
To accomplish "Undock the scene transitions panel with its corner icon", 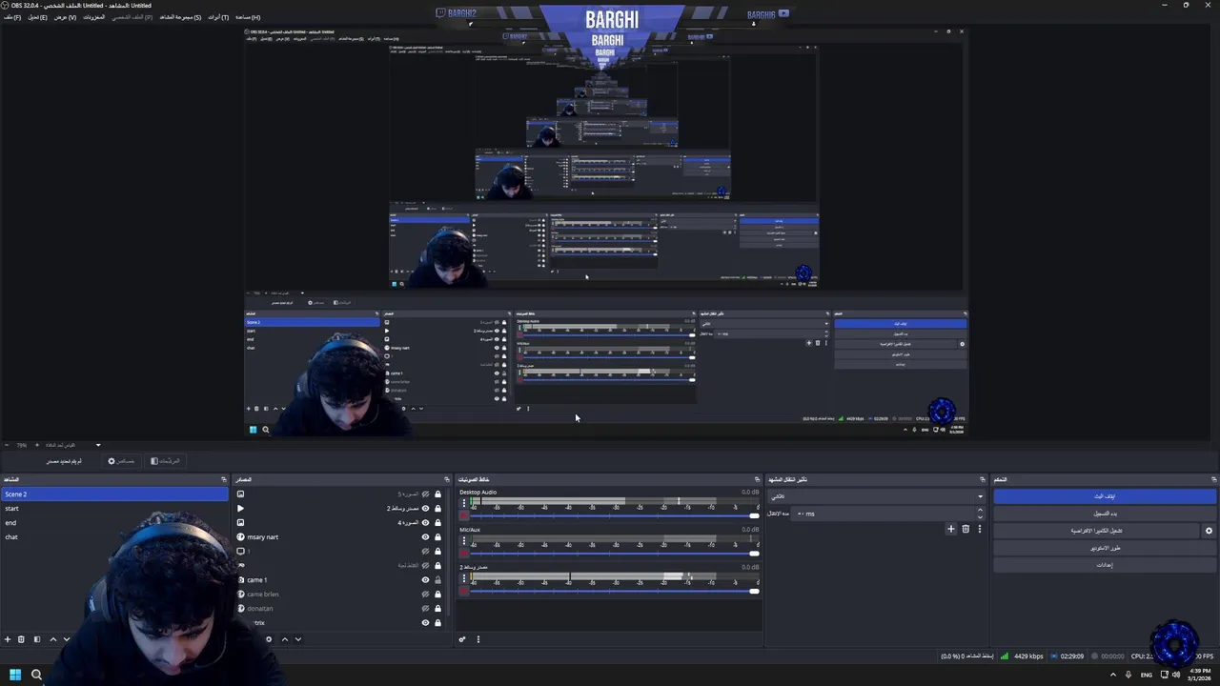I will [982, 479].
